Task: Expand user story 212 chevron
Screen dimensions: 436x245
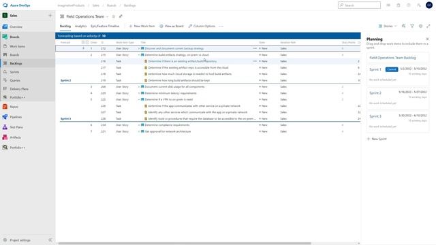Action: 139,48
